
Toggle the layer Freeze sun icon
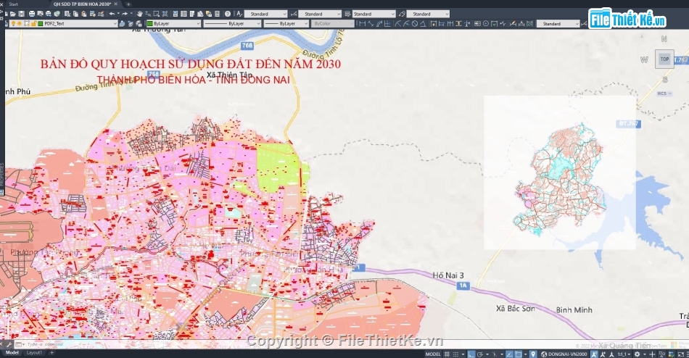coord(20,24)
